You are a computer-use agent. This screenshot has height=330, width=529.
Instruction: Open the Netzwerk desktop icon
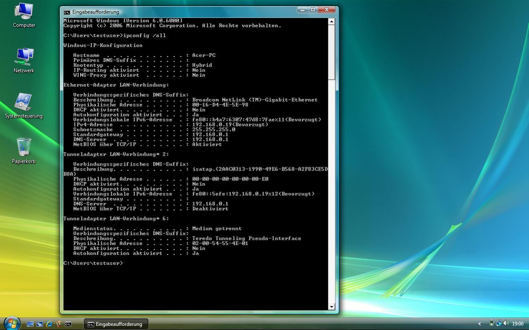(x=24, y=60)
